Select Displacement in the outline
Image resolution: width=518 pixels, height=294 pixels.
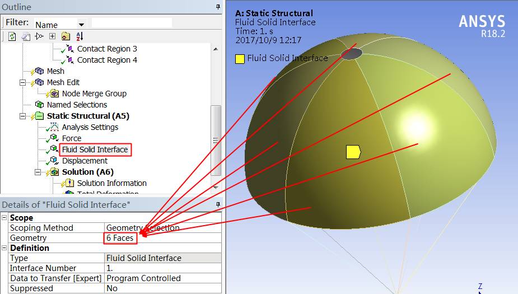pos(85,161)
